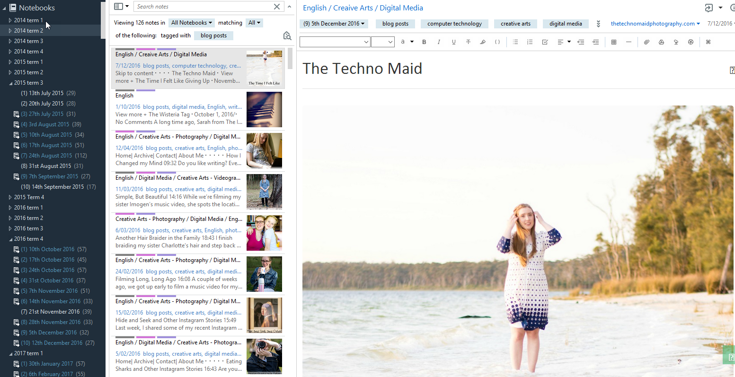Click the encrypt/command symbol icon

point(708,42)
